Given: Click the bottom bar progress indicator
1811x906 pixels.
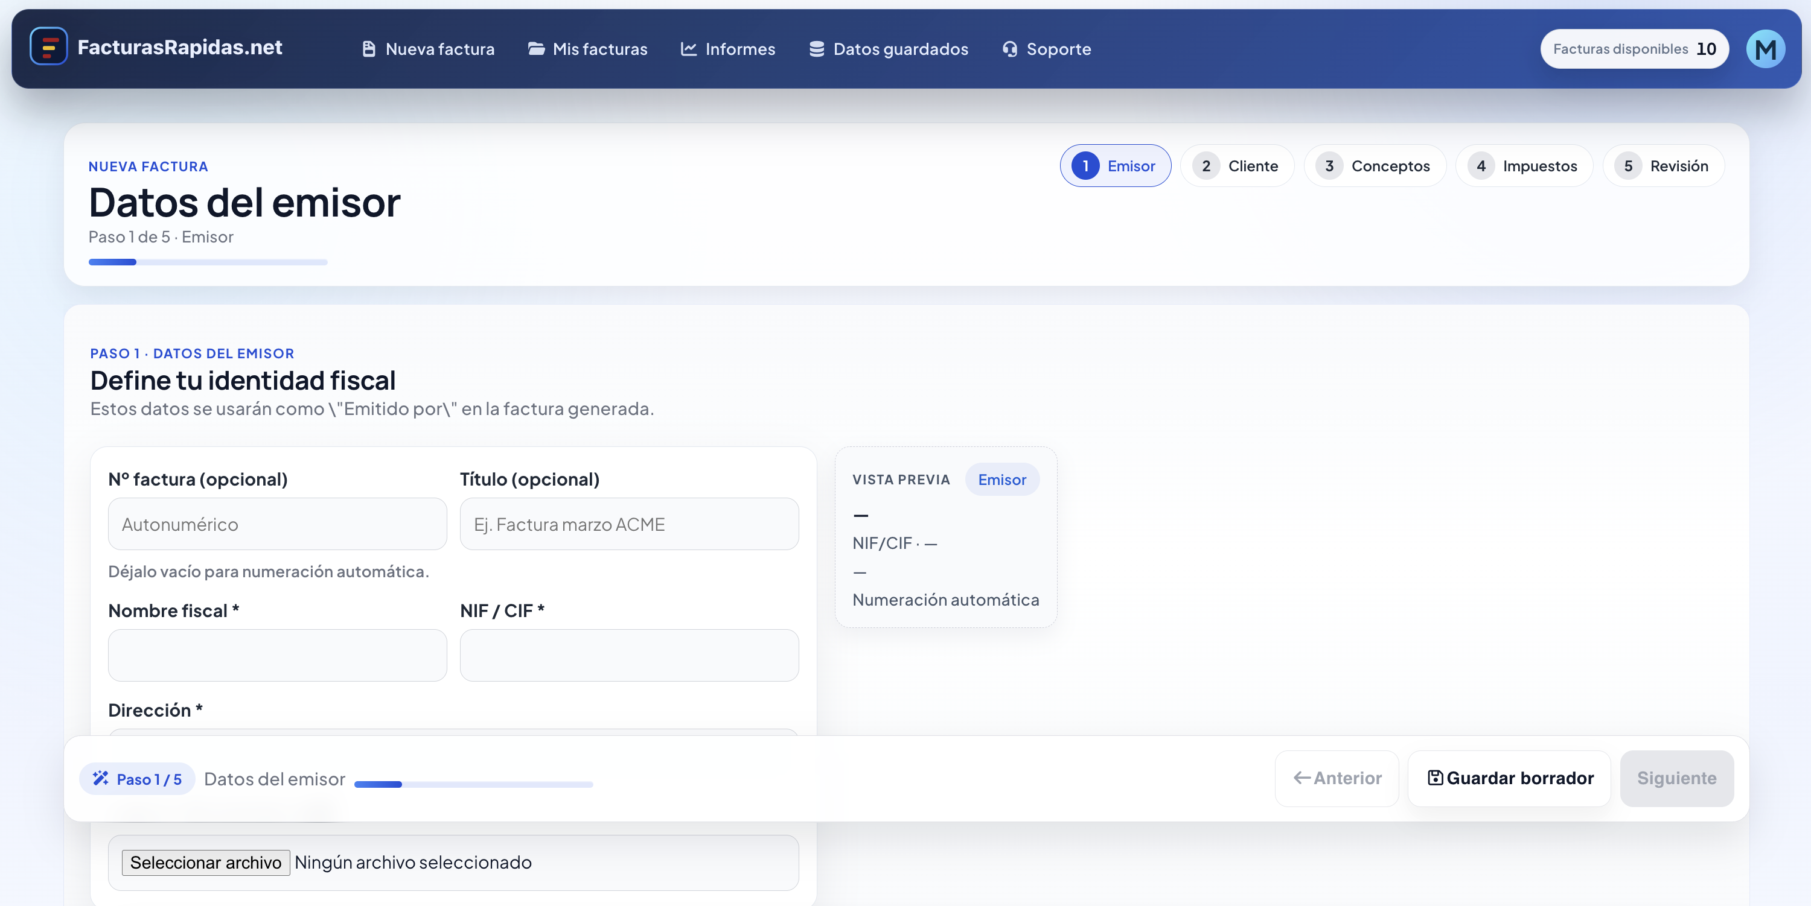Looking at the screenshot, I should [473, 784].
